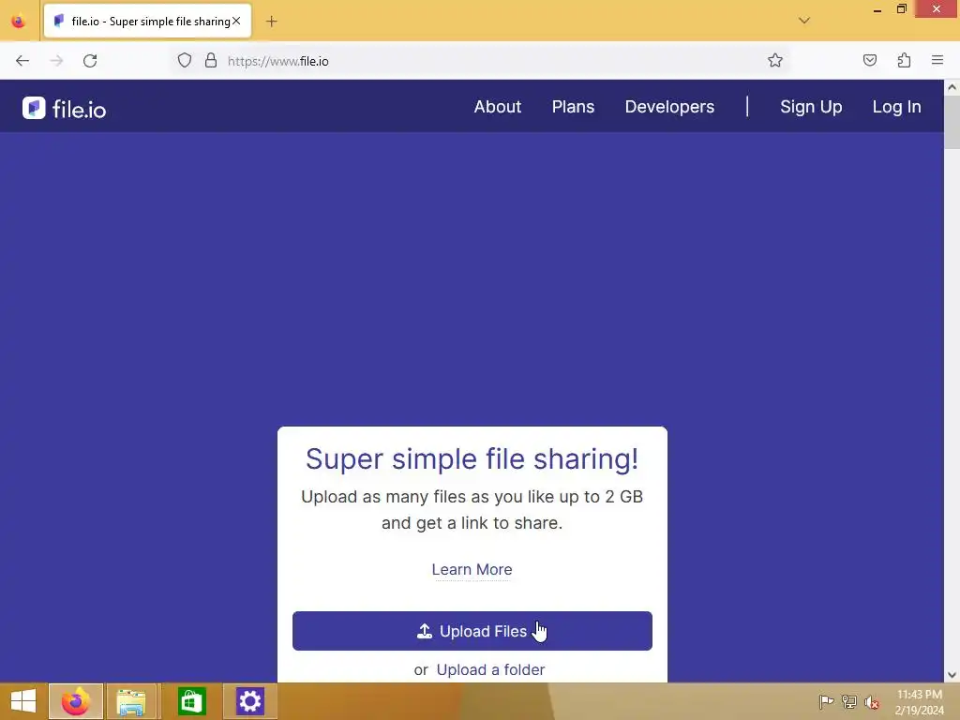Image resolution: width=960 pixels, height=720 pixels.
Task: Click Log In in navigation
Action: pyautogui.click(x=896, y=107)
